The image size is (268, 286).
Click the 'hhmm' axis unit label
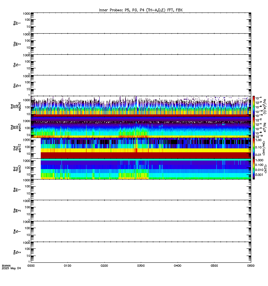point(6,266)
